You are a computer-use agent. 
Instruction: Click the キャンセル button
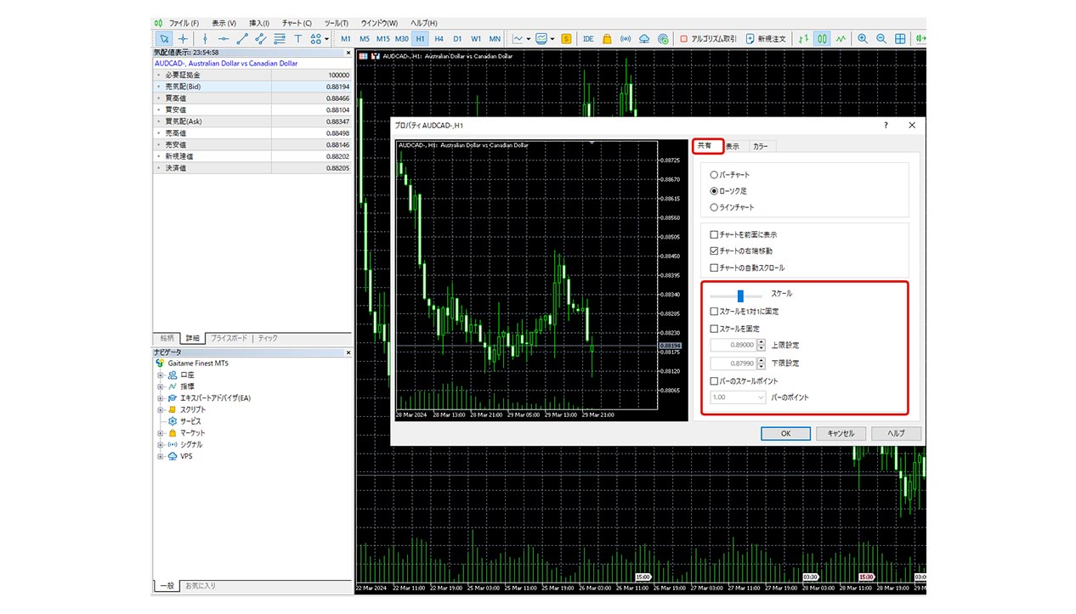pyautogui.click(x=841, y=433)
